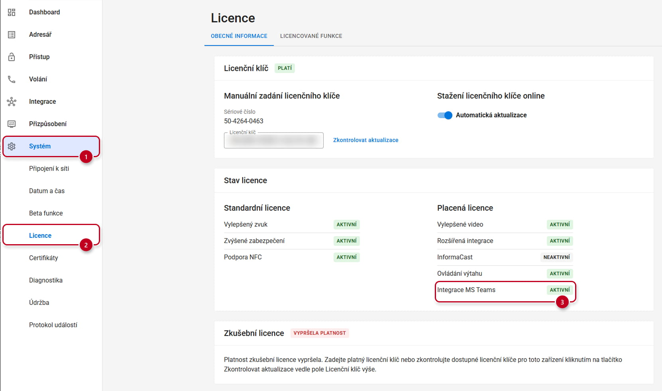Click the Stav licence heading

coord(246,180)
